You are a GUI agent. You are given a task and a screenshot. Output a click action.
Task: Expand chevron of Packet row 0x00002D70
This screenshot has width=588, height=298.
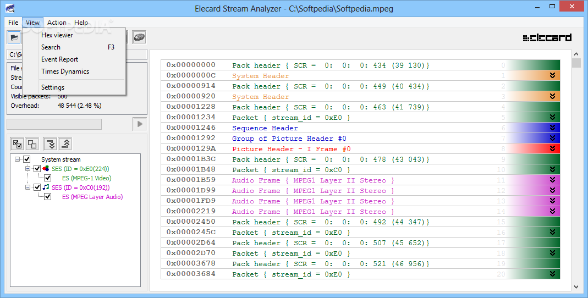click(552, 253)
